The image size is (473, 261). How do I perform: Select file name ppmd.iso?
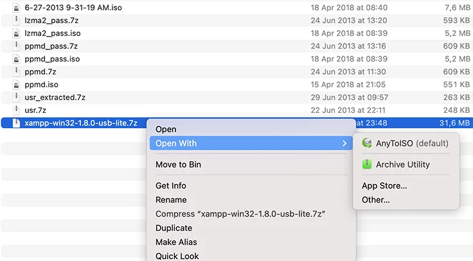click(41, 85)
